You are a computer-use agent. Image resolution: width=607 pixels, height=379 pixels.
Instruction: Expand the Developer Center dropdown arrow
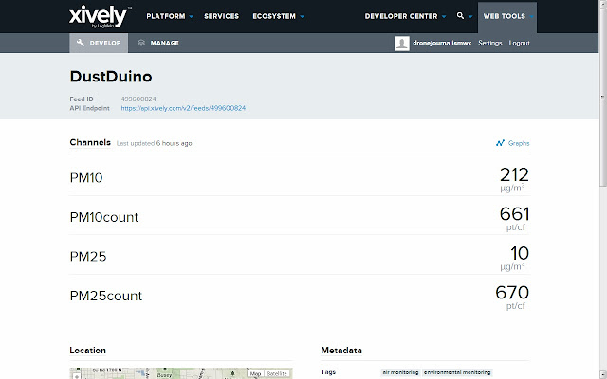pos(444,17)
